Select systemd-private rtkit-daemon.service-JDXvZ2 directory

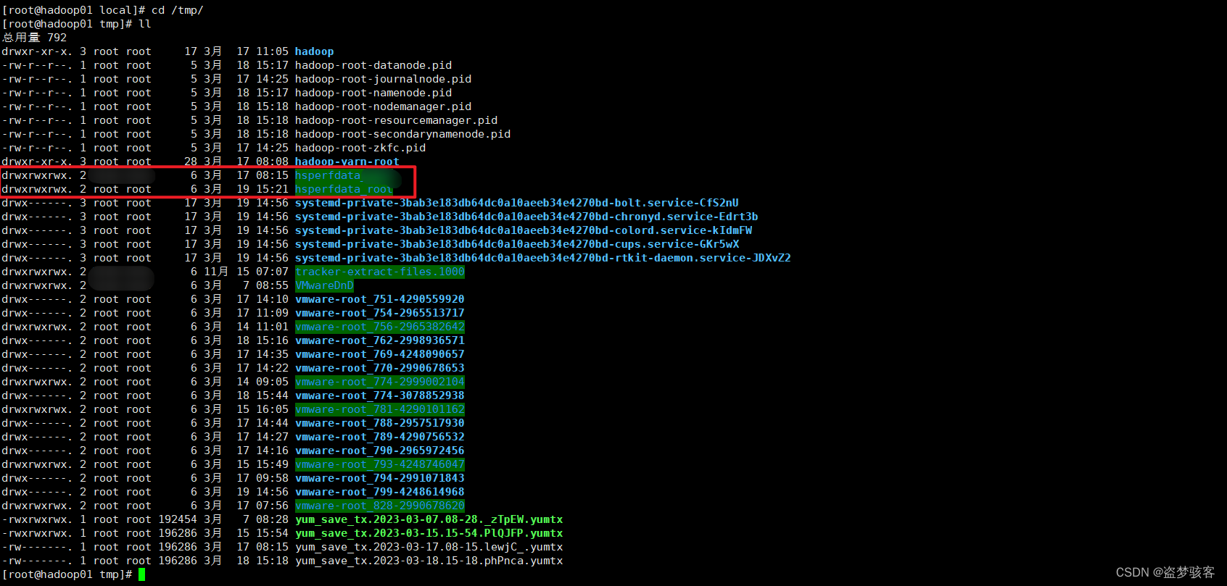coord(542,258)
